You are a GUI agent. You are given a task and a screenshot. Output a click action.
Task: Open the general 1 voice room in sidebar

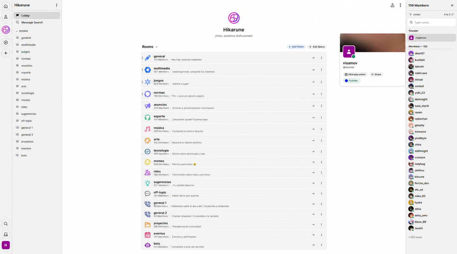37,128
